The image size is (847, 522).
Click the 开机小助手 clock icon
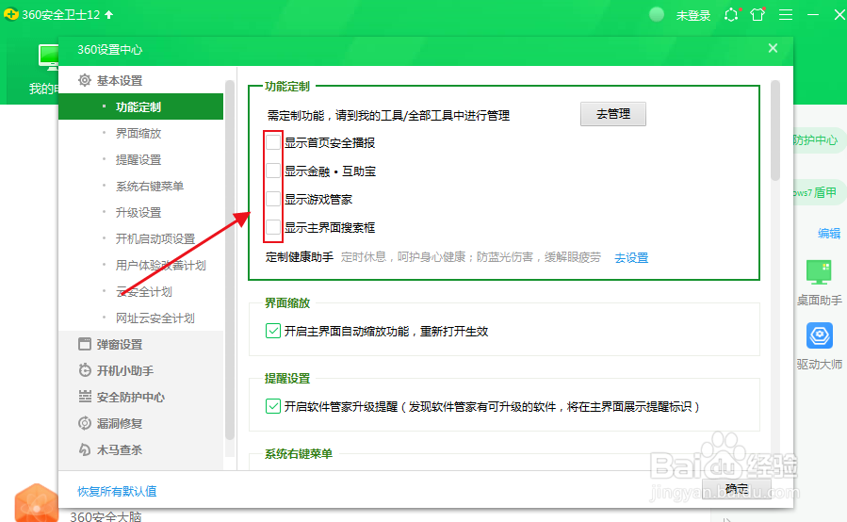[84, 370]
